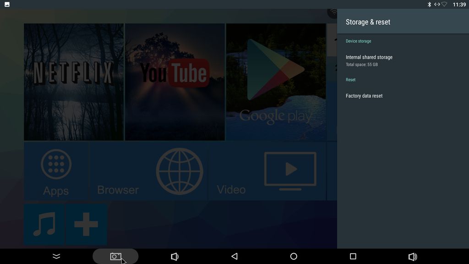Click the clock showing 11:39
This screenshot has height=264, width=469.
tap(459, 4)
